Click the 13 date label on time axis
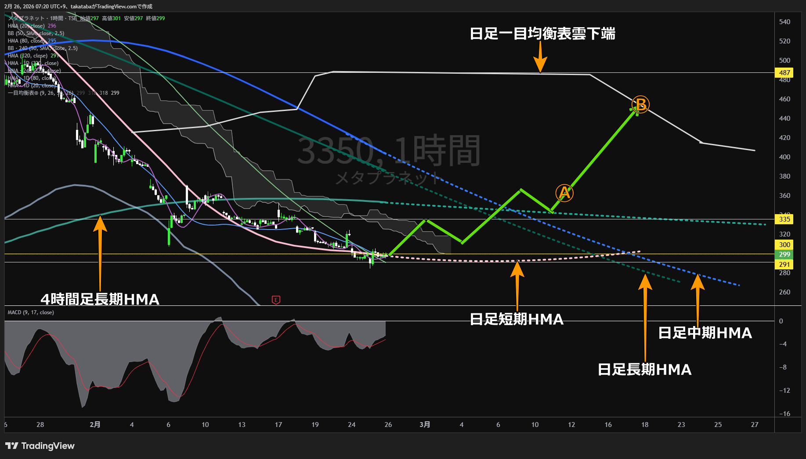The image size is (806, 459). point(242,425)
